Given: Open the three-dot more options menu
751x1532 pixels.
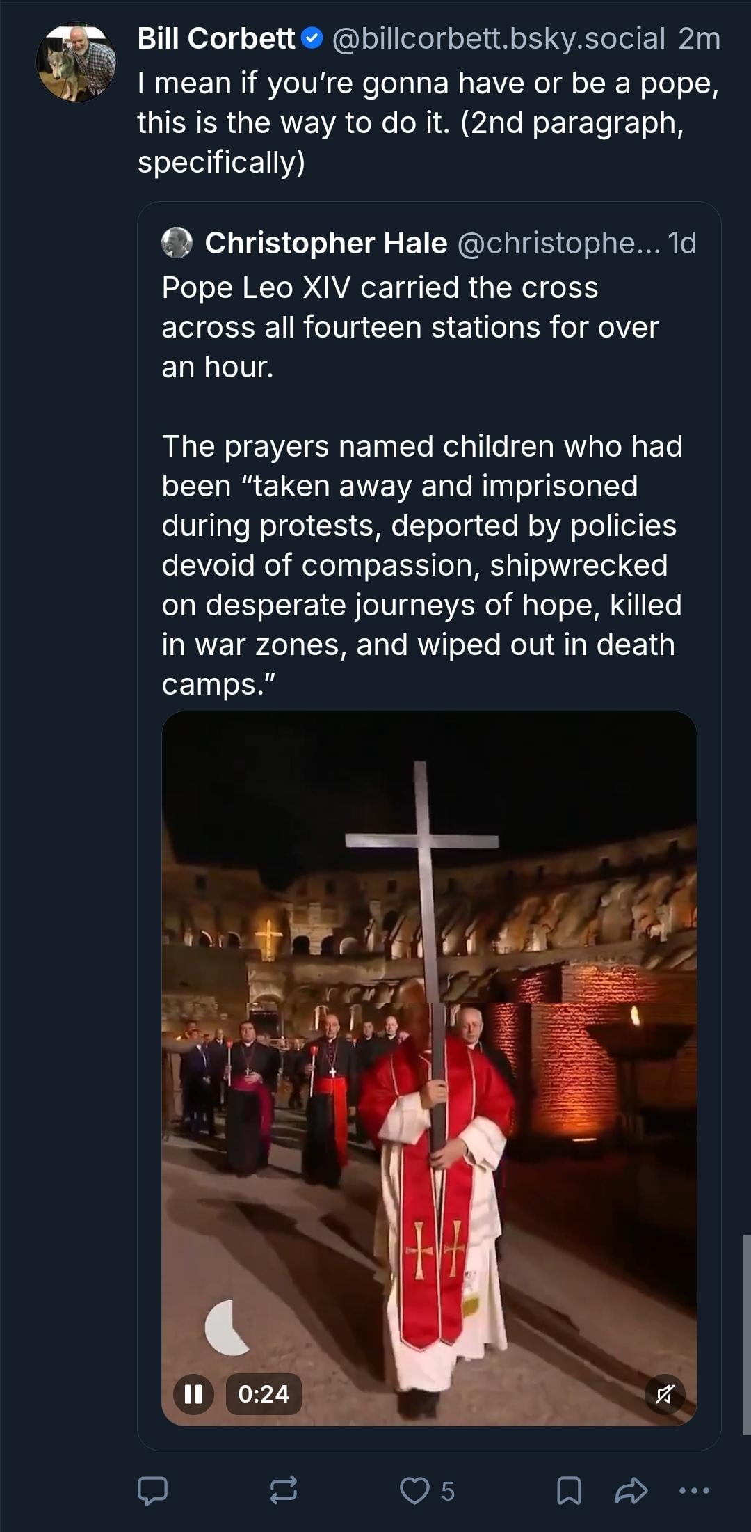Looking at the screenshot, I should click(694, 1490).
